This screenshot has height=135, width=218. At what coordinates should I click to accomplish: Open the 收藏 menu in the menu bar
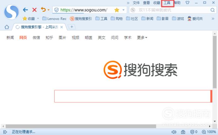tap(157, 3)
